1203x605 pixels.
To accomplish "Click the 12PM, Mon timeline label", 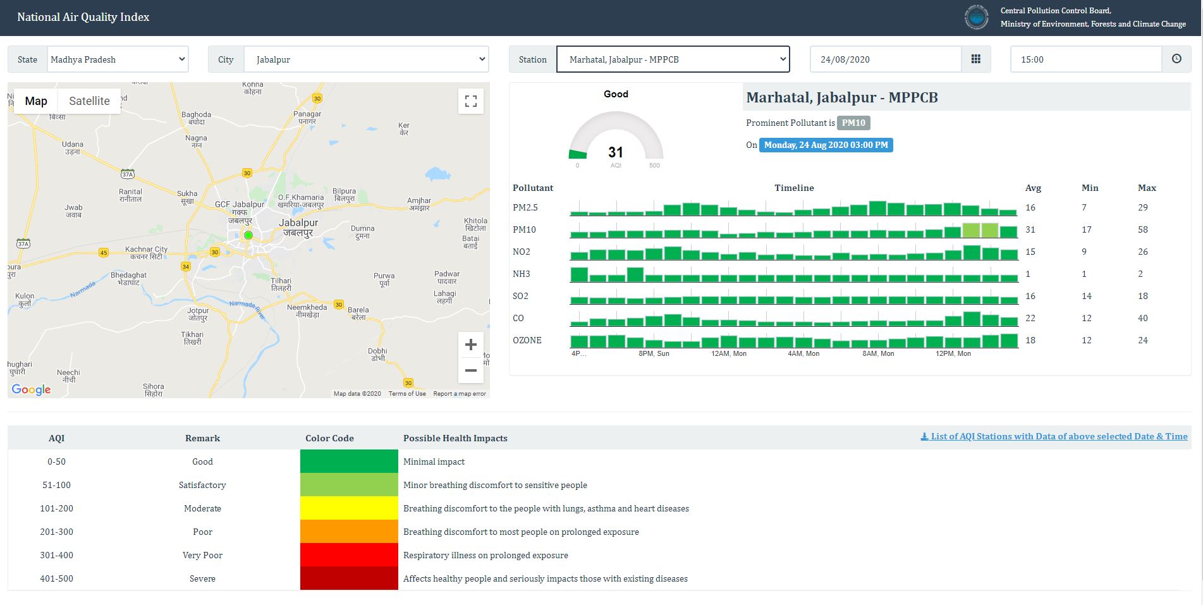I will tap(953, 353).
